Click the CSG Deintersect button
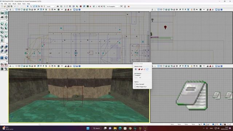 coord(6,51)
